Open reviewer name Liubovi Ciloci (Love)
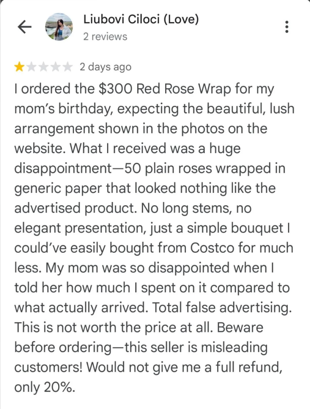The width and height of the screenshot is (310, 409). (x=141, y=19)
